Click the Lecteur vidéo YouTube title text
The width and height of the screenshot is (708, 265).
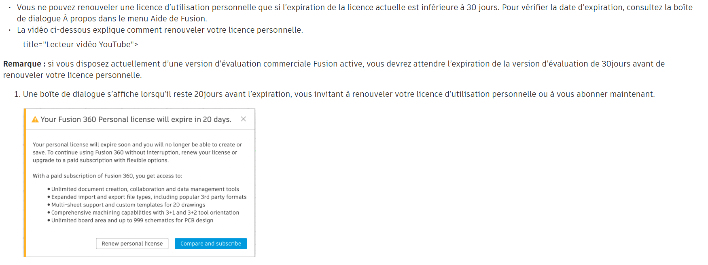tap(80, 44)
